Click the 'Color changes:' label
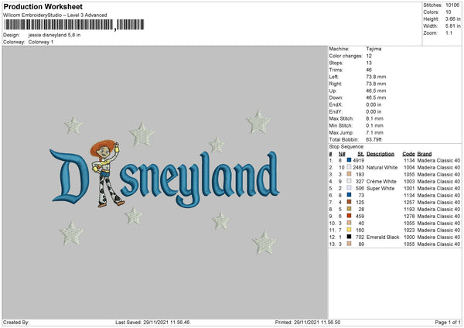Screen dimensions: 464x328 (346, 56)
